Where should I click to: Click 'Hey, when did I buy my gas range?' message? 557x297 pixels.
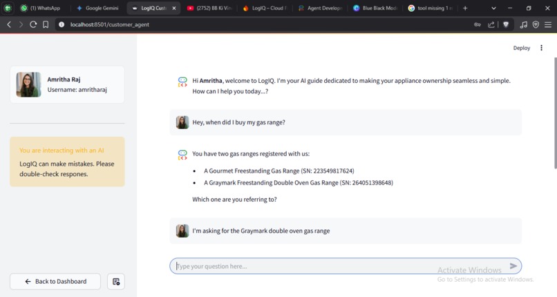(x=238, y=122)
